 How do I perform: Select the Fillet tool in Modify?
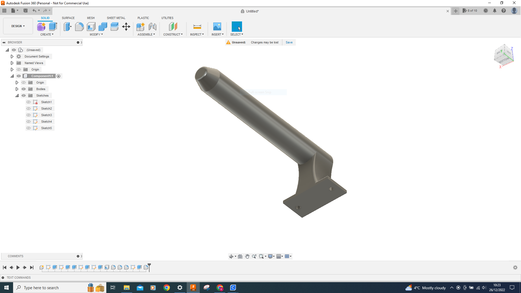coord(79,27)
